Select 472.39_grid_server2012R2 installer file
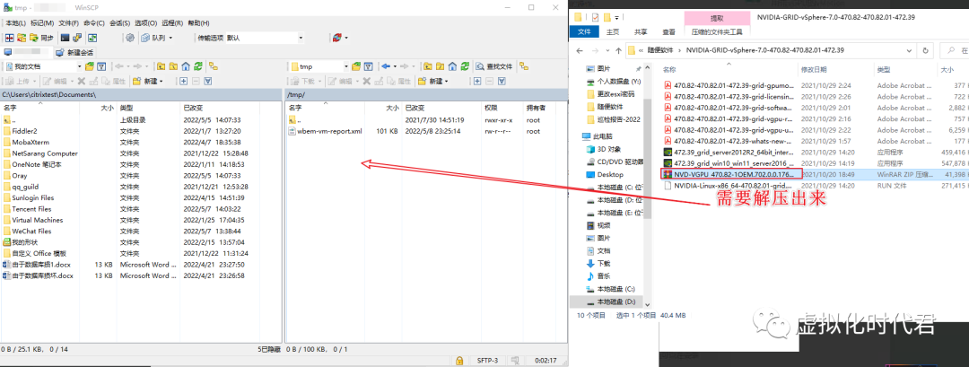The height and width of the screenshot is (367, 969). 728,152
